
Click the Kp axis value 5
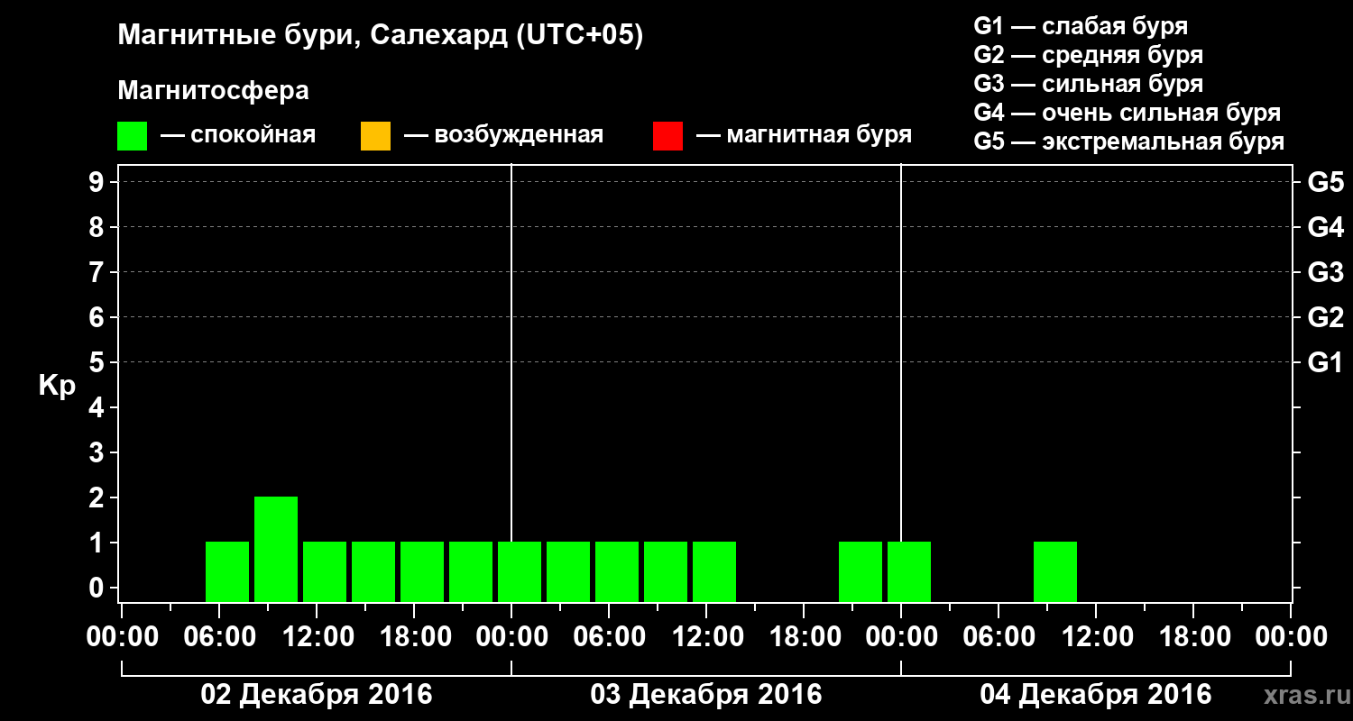coord(97,362)
